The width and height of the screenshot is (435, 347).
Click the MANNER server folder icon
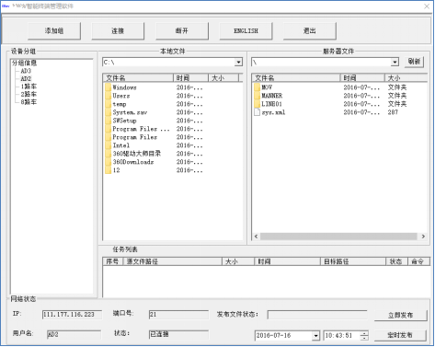(x=257, y=96)
